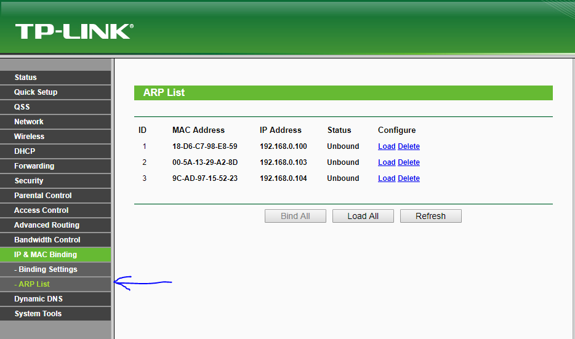This screenshot has height=339, width=575.
Task: Click Unbound status of 192.168.0.103 row
Action: (x=343, y=162)
